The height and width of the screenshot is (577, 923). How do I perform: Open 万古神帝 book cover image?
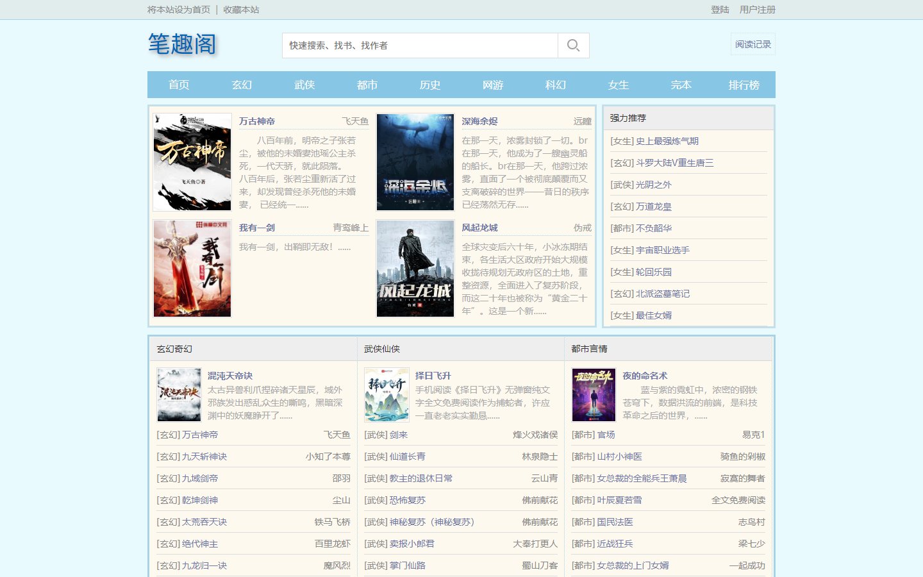[x=192, y=162]
